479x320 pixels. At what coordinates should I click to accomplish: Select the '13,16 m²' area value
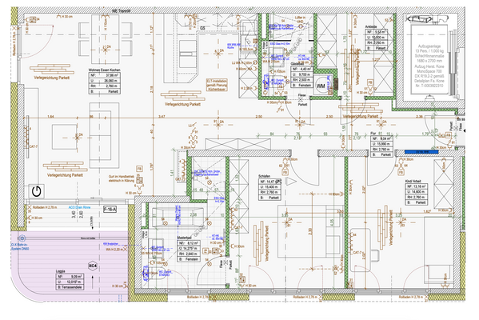(421, 186)
